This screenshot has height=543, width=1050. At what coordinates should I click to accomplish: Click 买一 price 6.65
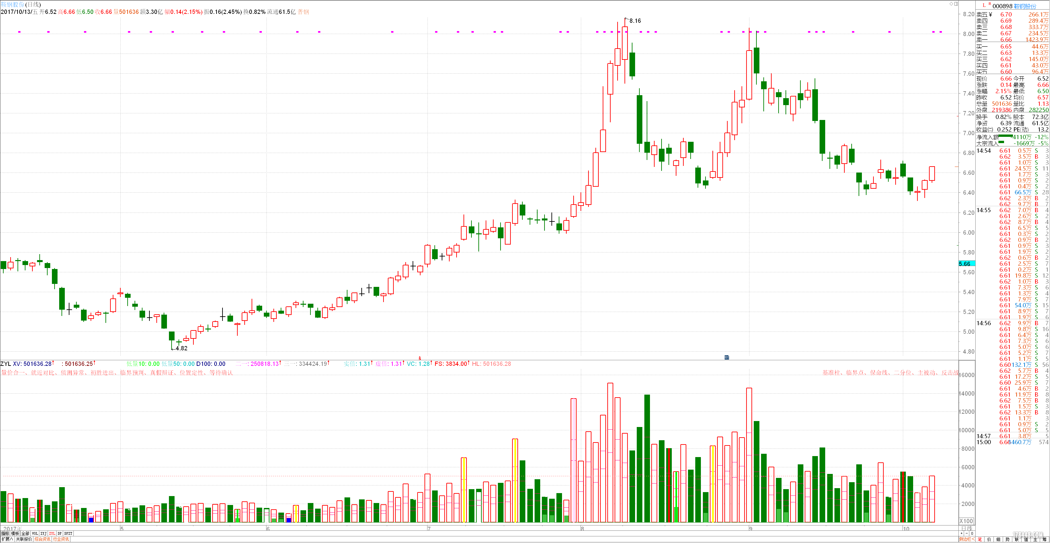click(1006, 47)
